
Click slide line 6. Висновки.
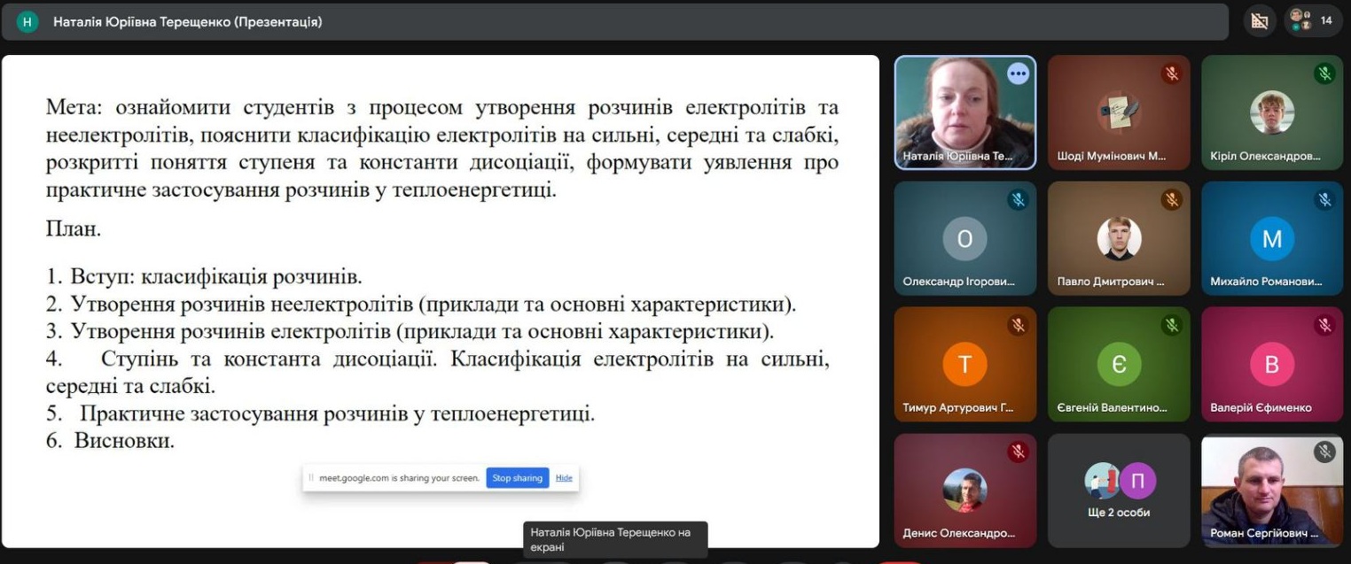(x=110, y=440)
